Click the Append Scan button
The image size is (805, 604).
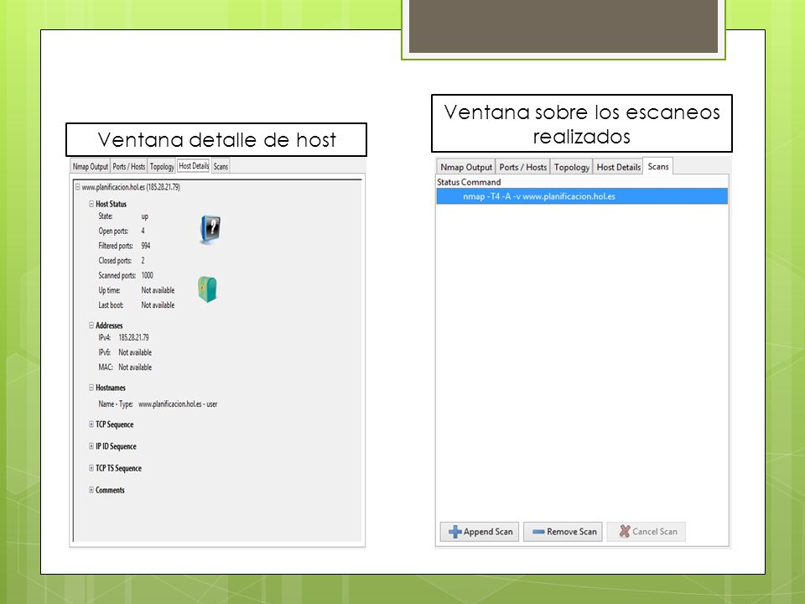(480, 532)
